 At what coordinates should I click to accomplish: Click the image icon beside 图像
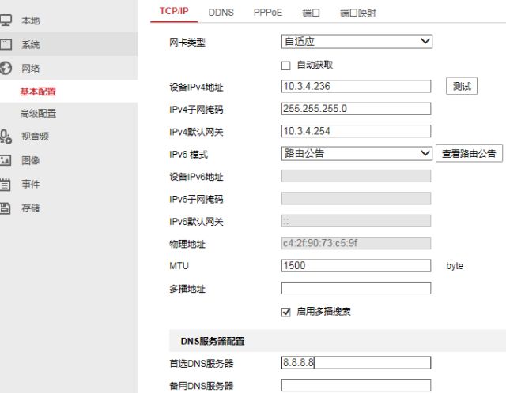coord(5,160)
